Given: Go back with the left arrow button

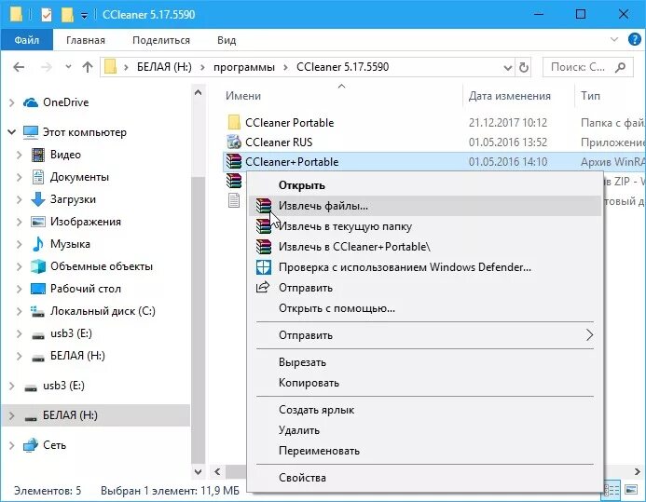Looking at the screenshot, I should tap(19, 67).
